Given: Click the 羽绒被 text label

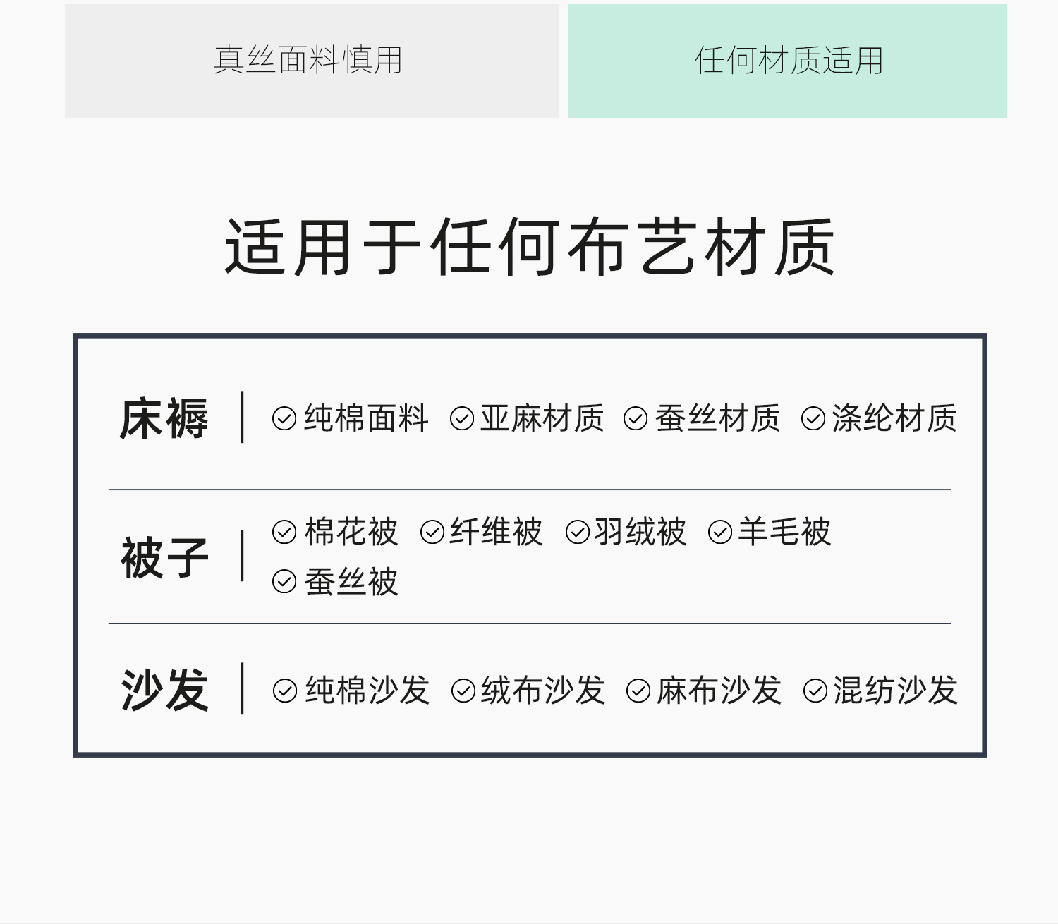Looking at the screenshot, I should click(640, 532).
